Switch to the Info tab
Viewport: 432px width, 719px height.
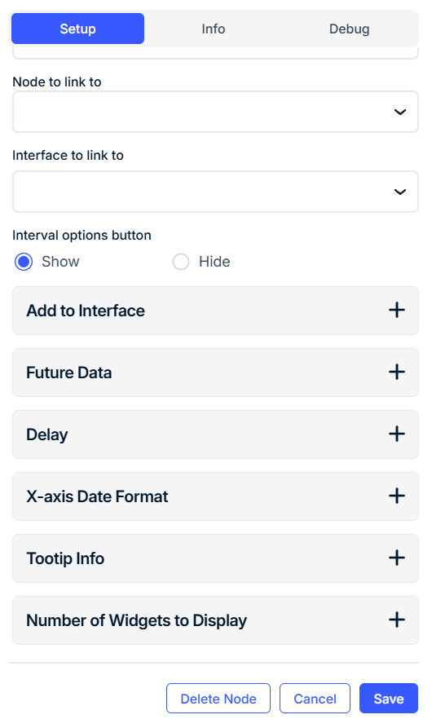(214, 29)
